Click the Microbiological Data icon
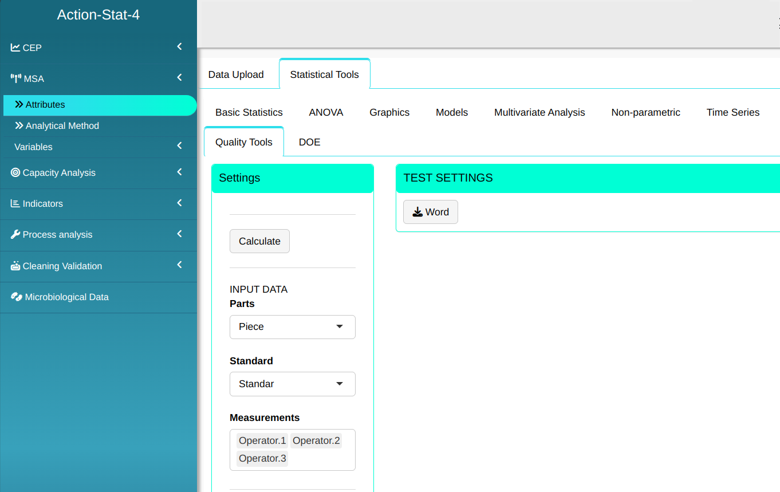Viewport: 780px width, 492px height. 17,297
